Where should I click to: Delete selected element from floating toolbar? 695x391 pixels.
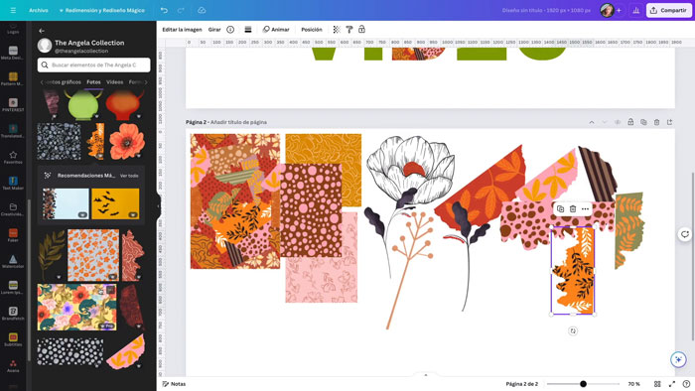[x=573, y=209]
